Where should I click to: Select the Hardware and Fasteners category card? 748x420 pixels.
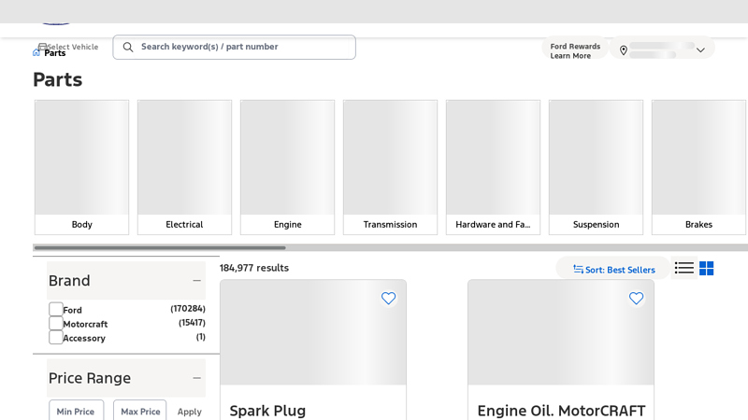(494, 167)
